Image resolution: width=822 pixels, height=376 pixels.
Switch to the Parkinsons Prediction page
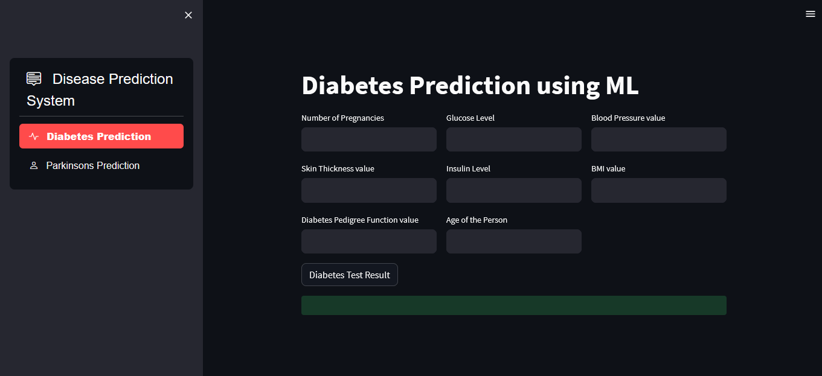click(92, 165)
